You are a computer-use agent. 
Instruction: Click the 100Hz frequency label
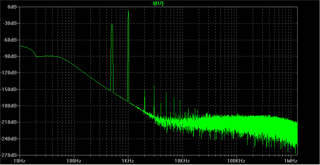tap(74, 160)
